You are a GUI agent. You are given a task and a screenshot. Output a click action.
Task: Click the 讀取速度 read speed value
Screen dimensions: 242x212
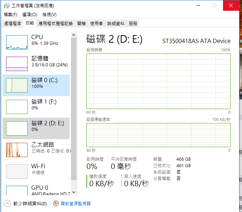[x=101, y=184]
